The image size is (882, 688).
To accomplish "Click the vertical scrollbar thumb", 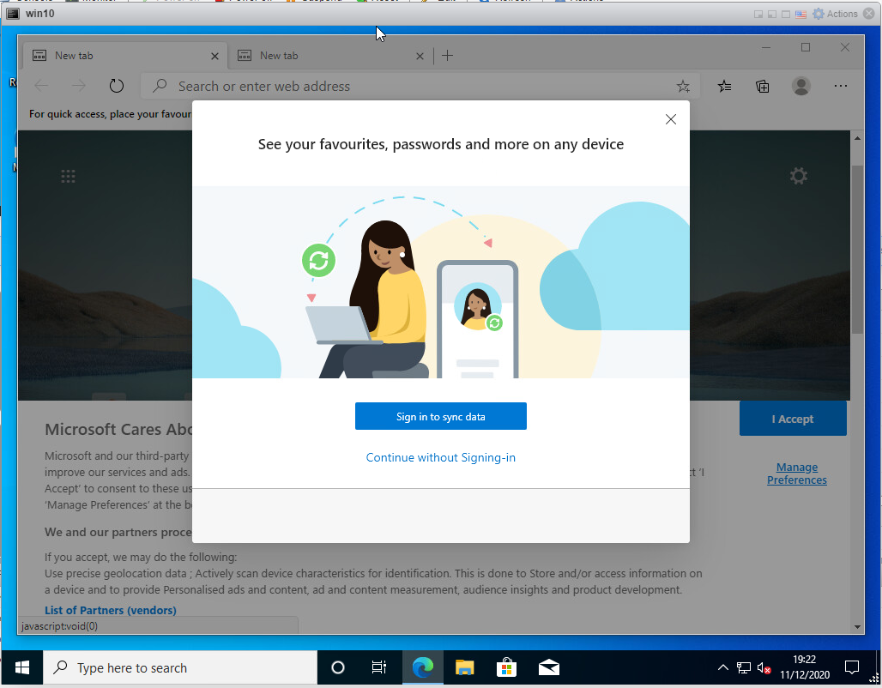I will point(857,250).
